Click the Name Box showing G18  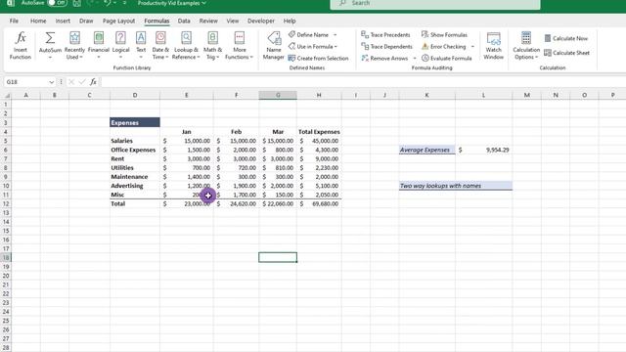coord(26,82)
